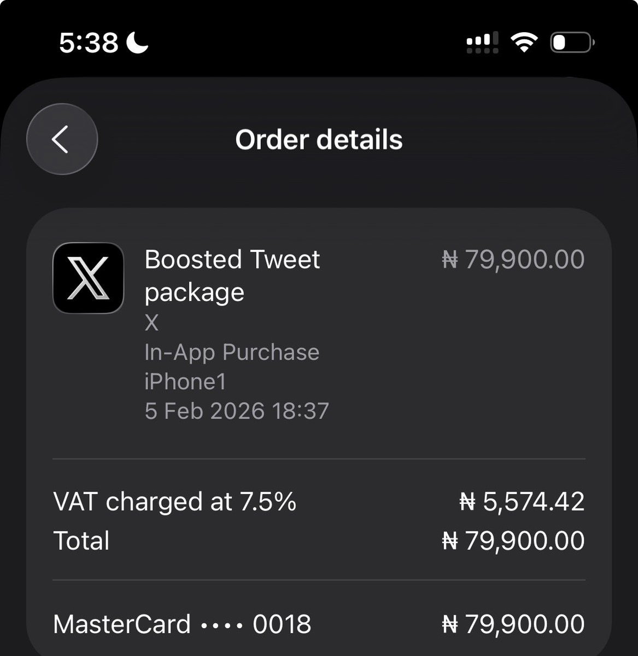Viewport: 638px width, 656px height.
Task: Select the ₦ 5,574.42 VAT amount
Action: tap(522, 502)
